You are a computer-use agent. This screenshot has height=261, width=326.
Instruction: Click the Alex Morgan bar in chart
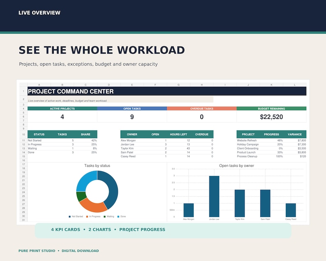click(x=188, y=210)
